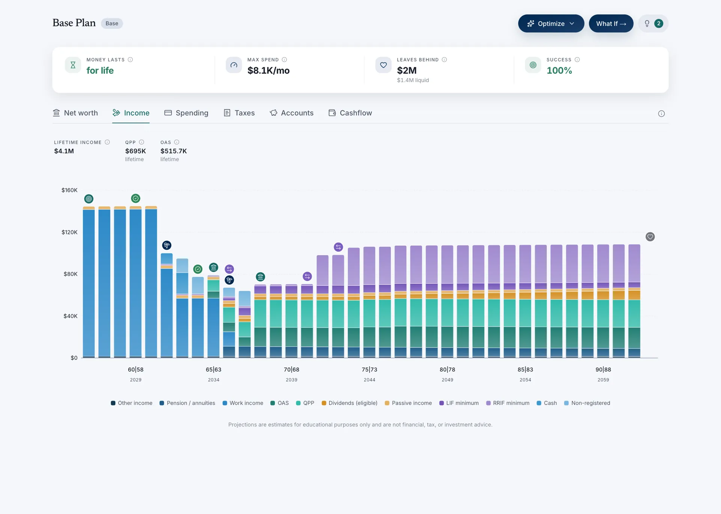Click the $2M leaves behind value
Viewport: 721px width, 514px height.
point(407,71)
